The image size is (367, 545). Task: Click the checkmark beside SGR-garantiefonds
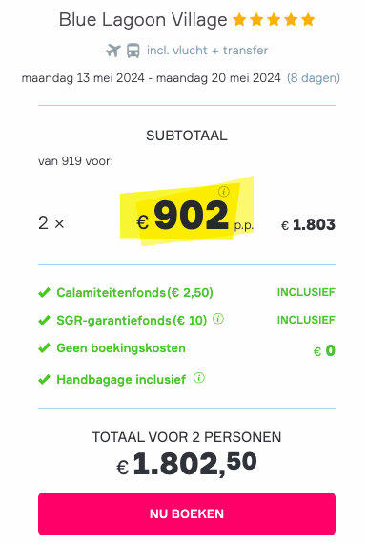click(x=44, y=320)
